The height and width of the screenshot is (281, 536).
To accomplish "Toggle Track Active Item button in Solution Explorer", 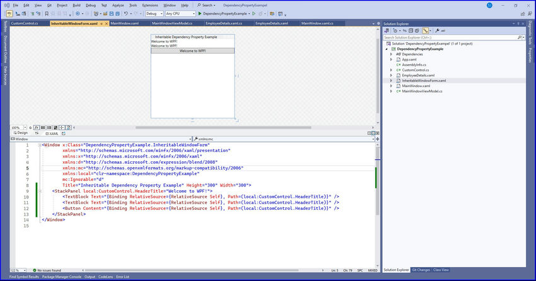I will coord(425,31).
